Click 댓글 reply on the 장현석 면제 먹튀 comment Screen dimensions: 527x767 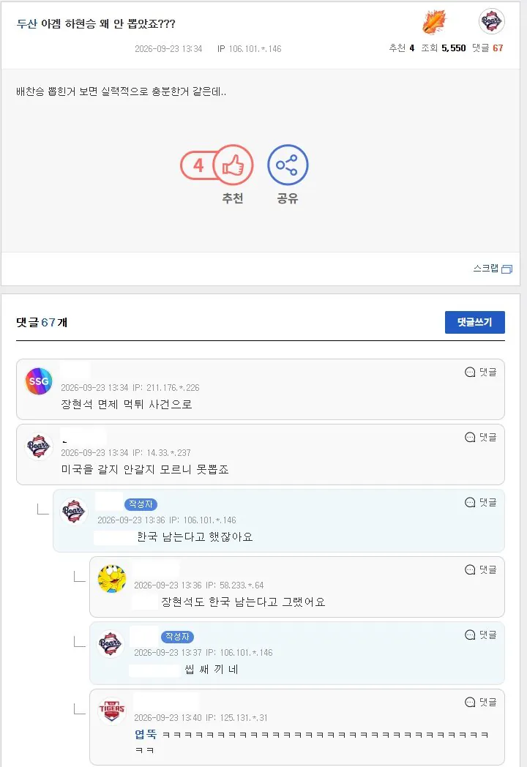pyautogui.click(x=480, y=373)
